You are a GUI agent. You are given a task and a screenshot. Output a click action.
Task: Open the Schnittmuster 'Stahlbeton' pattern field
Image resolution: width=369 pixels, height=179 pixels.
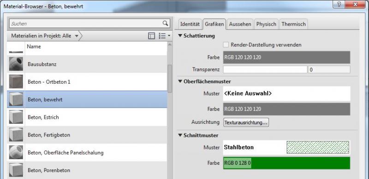[286, 148]
